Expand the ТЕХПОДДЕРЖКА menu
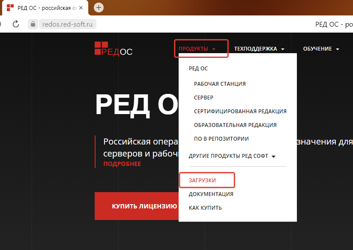This screenshot has width=353, height=250. click(259, 49)
